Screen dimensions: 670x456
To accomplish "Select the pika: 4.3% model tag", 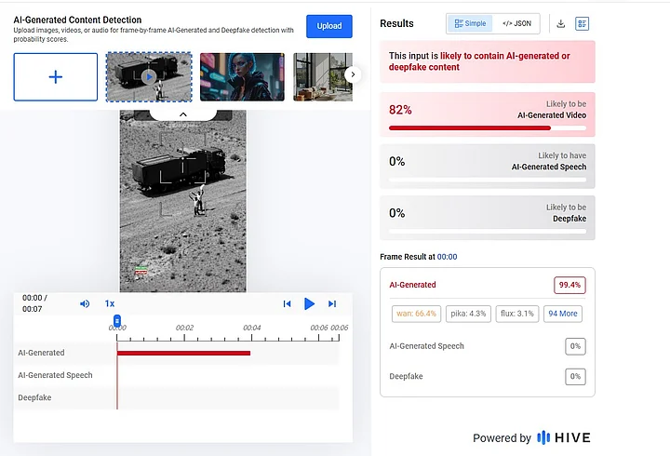I will coord(468,314).
